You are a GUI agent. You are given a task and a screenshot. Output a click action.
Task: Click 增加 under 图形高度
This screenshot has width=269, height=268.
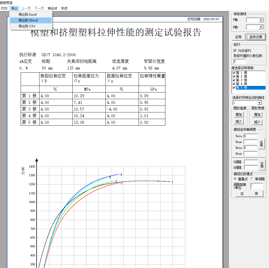click(239, 115)
